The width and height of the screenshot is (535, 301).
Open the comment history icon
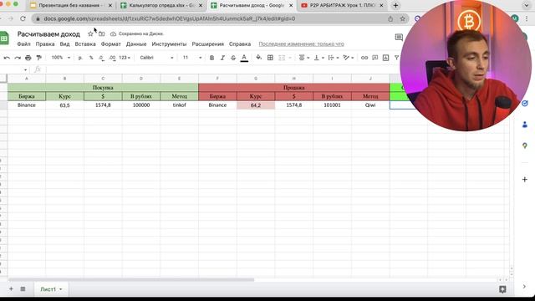coord(399,37)
